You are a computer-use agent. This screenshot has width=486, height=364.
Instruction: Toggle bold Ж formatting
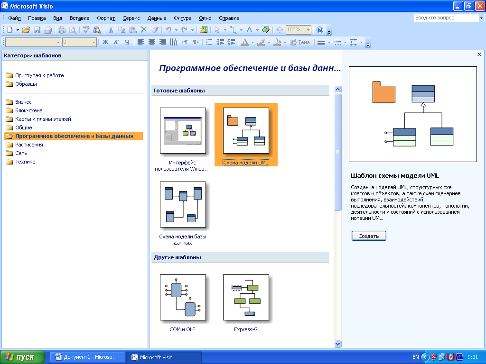pyautogui.click(x=105, y=42)
